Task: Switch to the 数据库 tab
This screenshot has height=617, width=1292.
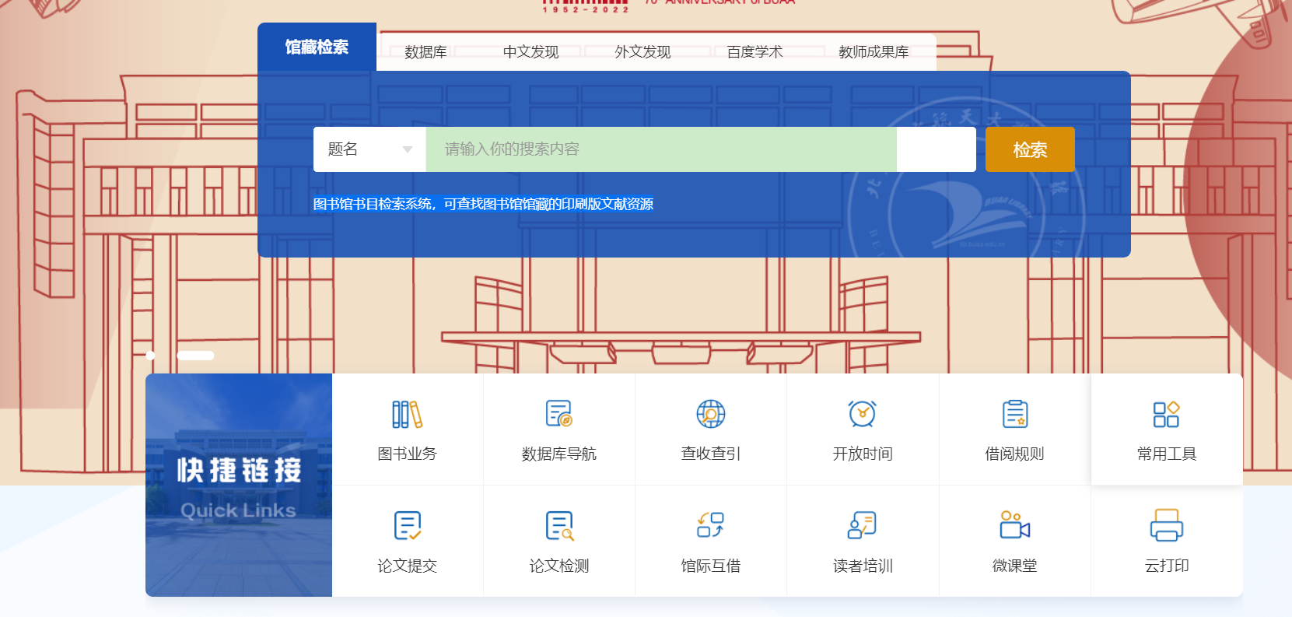Action: 425,52
